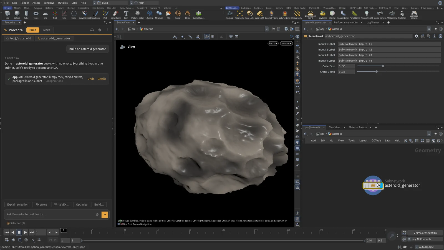This screenshot has height=250, width=444.
Task: Click the Optimize button
Action: tap(82, 204)
